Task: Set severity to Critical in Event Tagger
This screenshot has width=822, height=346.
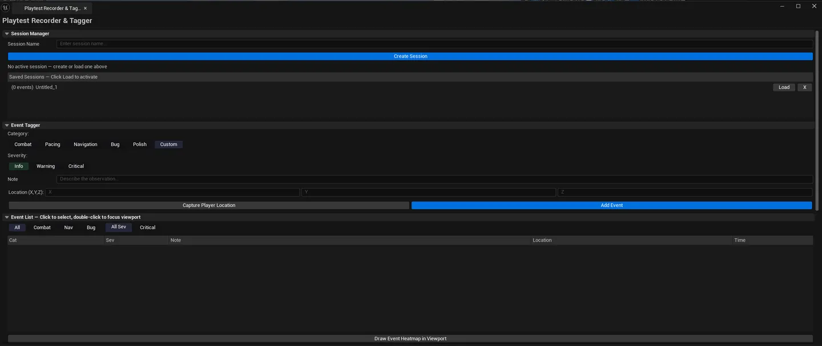Action: (76, 166)
